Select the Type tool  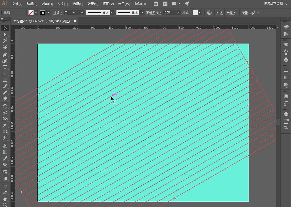[5, 67]
